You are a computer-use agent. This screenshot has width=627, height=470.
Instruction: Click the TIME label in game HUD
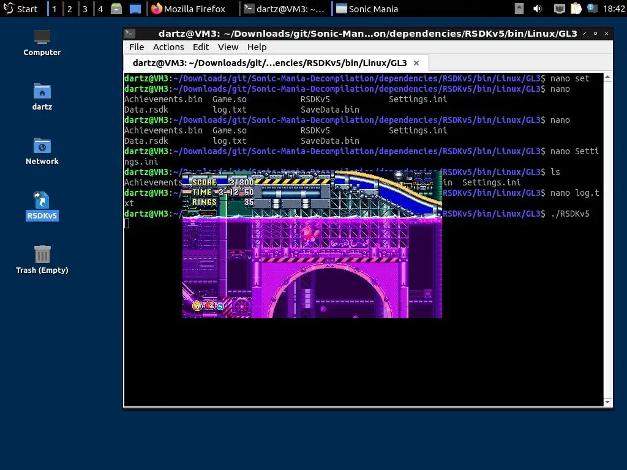click(x=202, y=192)
